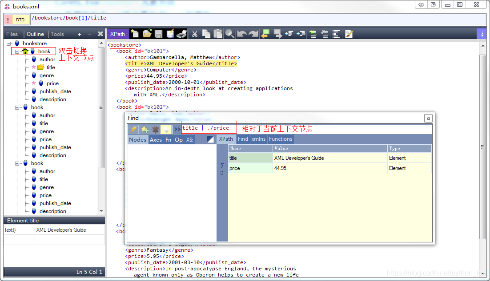The height and width of the screenshot is (281, 490).
Task: Click the Cut scissors icon
Action: coord(194,34)
